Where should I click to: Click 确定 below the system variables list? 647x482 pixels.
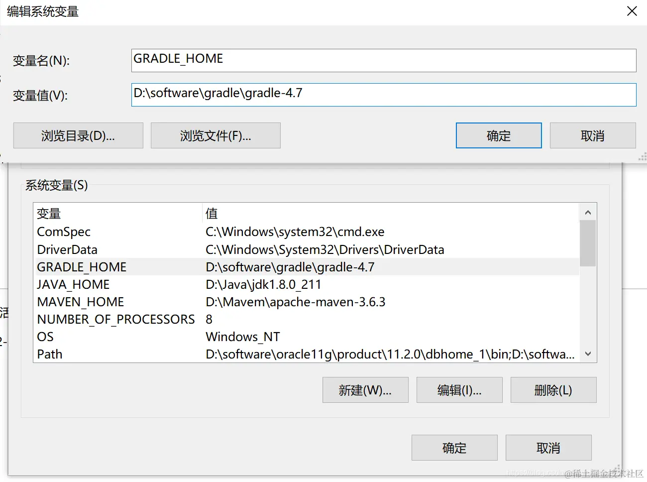pyautogui.click(x=454, y=448)
